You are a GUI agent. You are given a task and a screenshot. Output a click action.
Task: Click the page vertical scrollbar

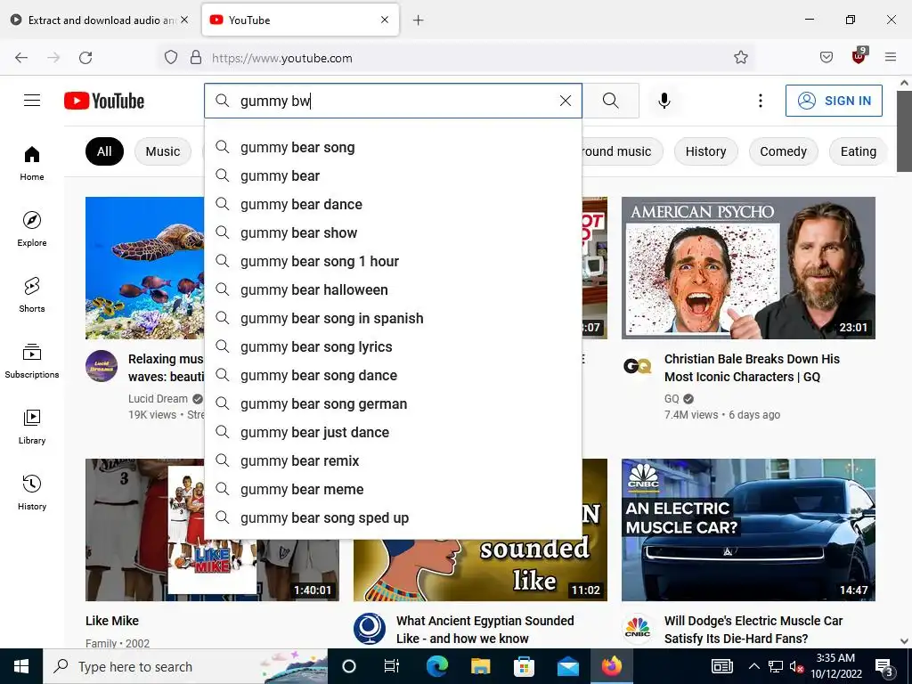coord(904,133)
